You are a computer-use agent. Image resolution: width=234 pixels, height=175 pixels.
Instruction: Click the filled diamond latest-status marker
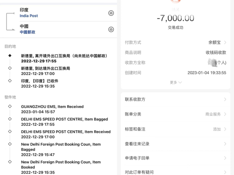[10, 56]
